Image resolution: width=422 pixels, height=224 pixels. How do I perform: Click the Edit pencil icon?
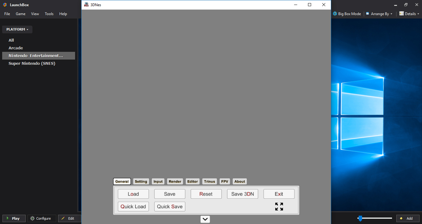pyautogui.click(x=63, y=218)
